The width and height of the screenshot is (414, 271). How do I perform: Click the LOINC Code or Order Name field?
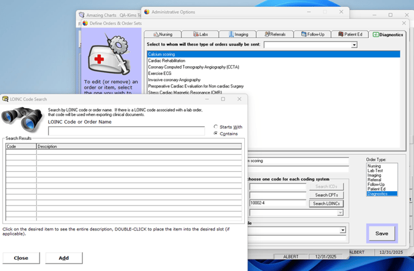127,131
